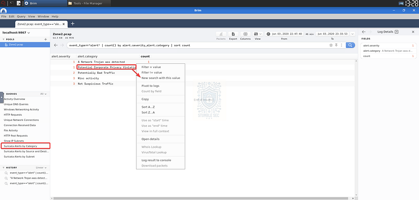This screenshot has height=200, width=419.
Task: Open the terminal icon in the taskbar
Action: 12,3
